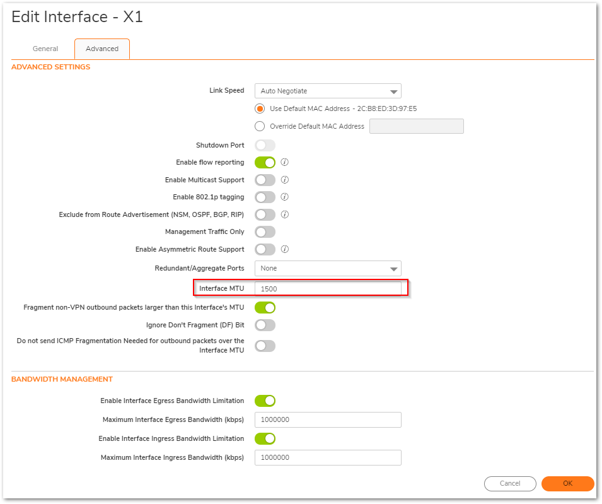The width and height of the screenshot is (602, 504).
Task: Click info icon for Exclude from Route Advertisement
Action: tap(284, 214)
